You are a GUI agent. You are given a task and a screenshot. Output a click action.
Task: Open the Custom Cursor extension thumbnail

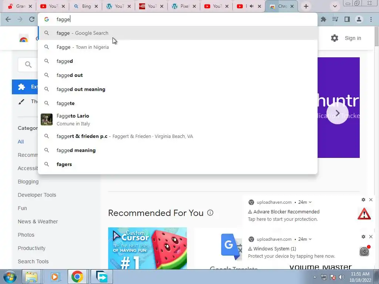click(x=147, y=248)
